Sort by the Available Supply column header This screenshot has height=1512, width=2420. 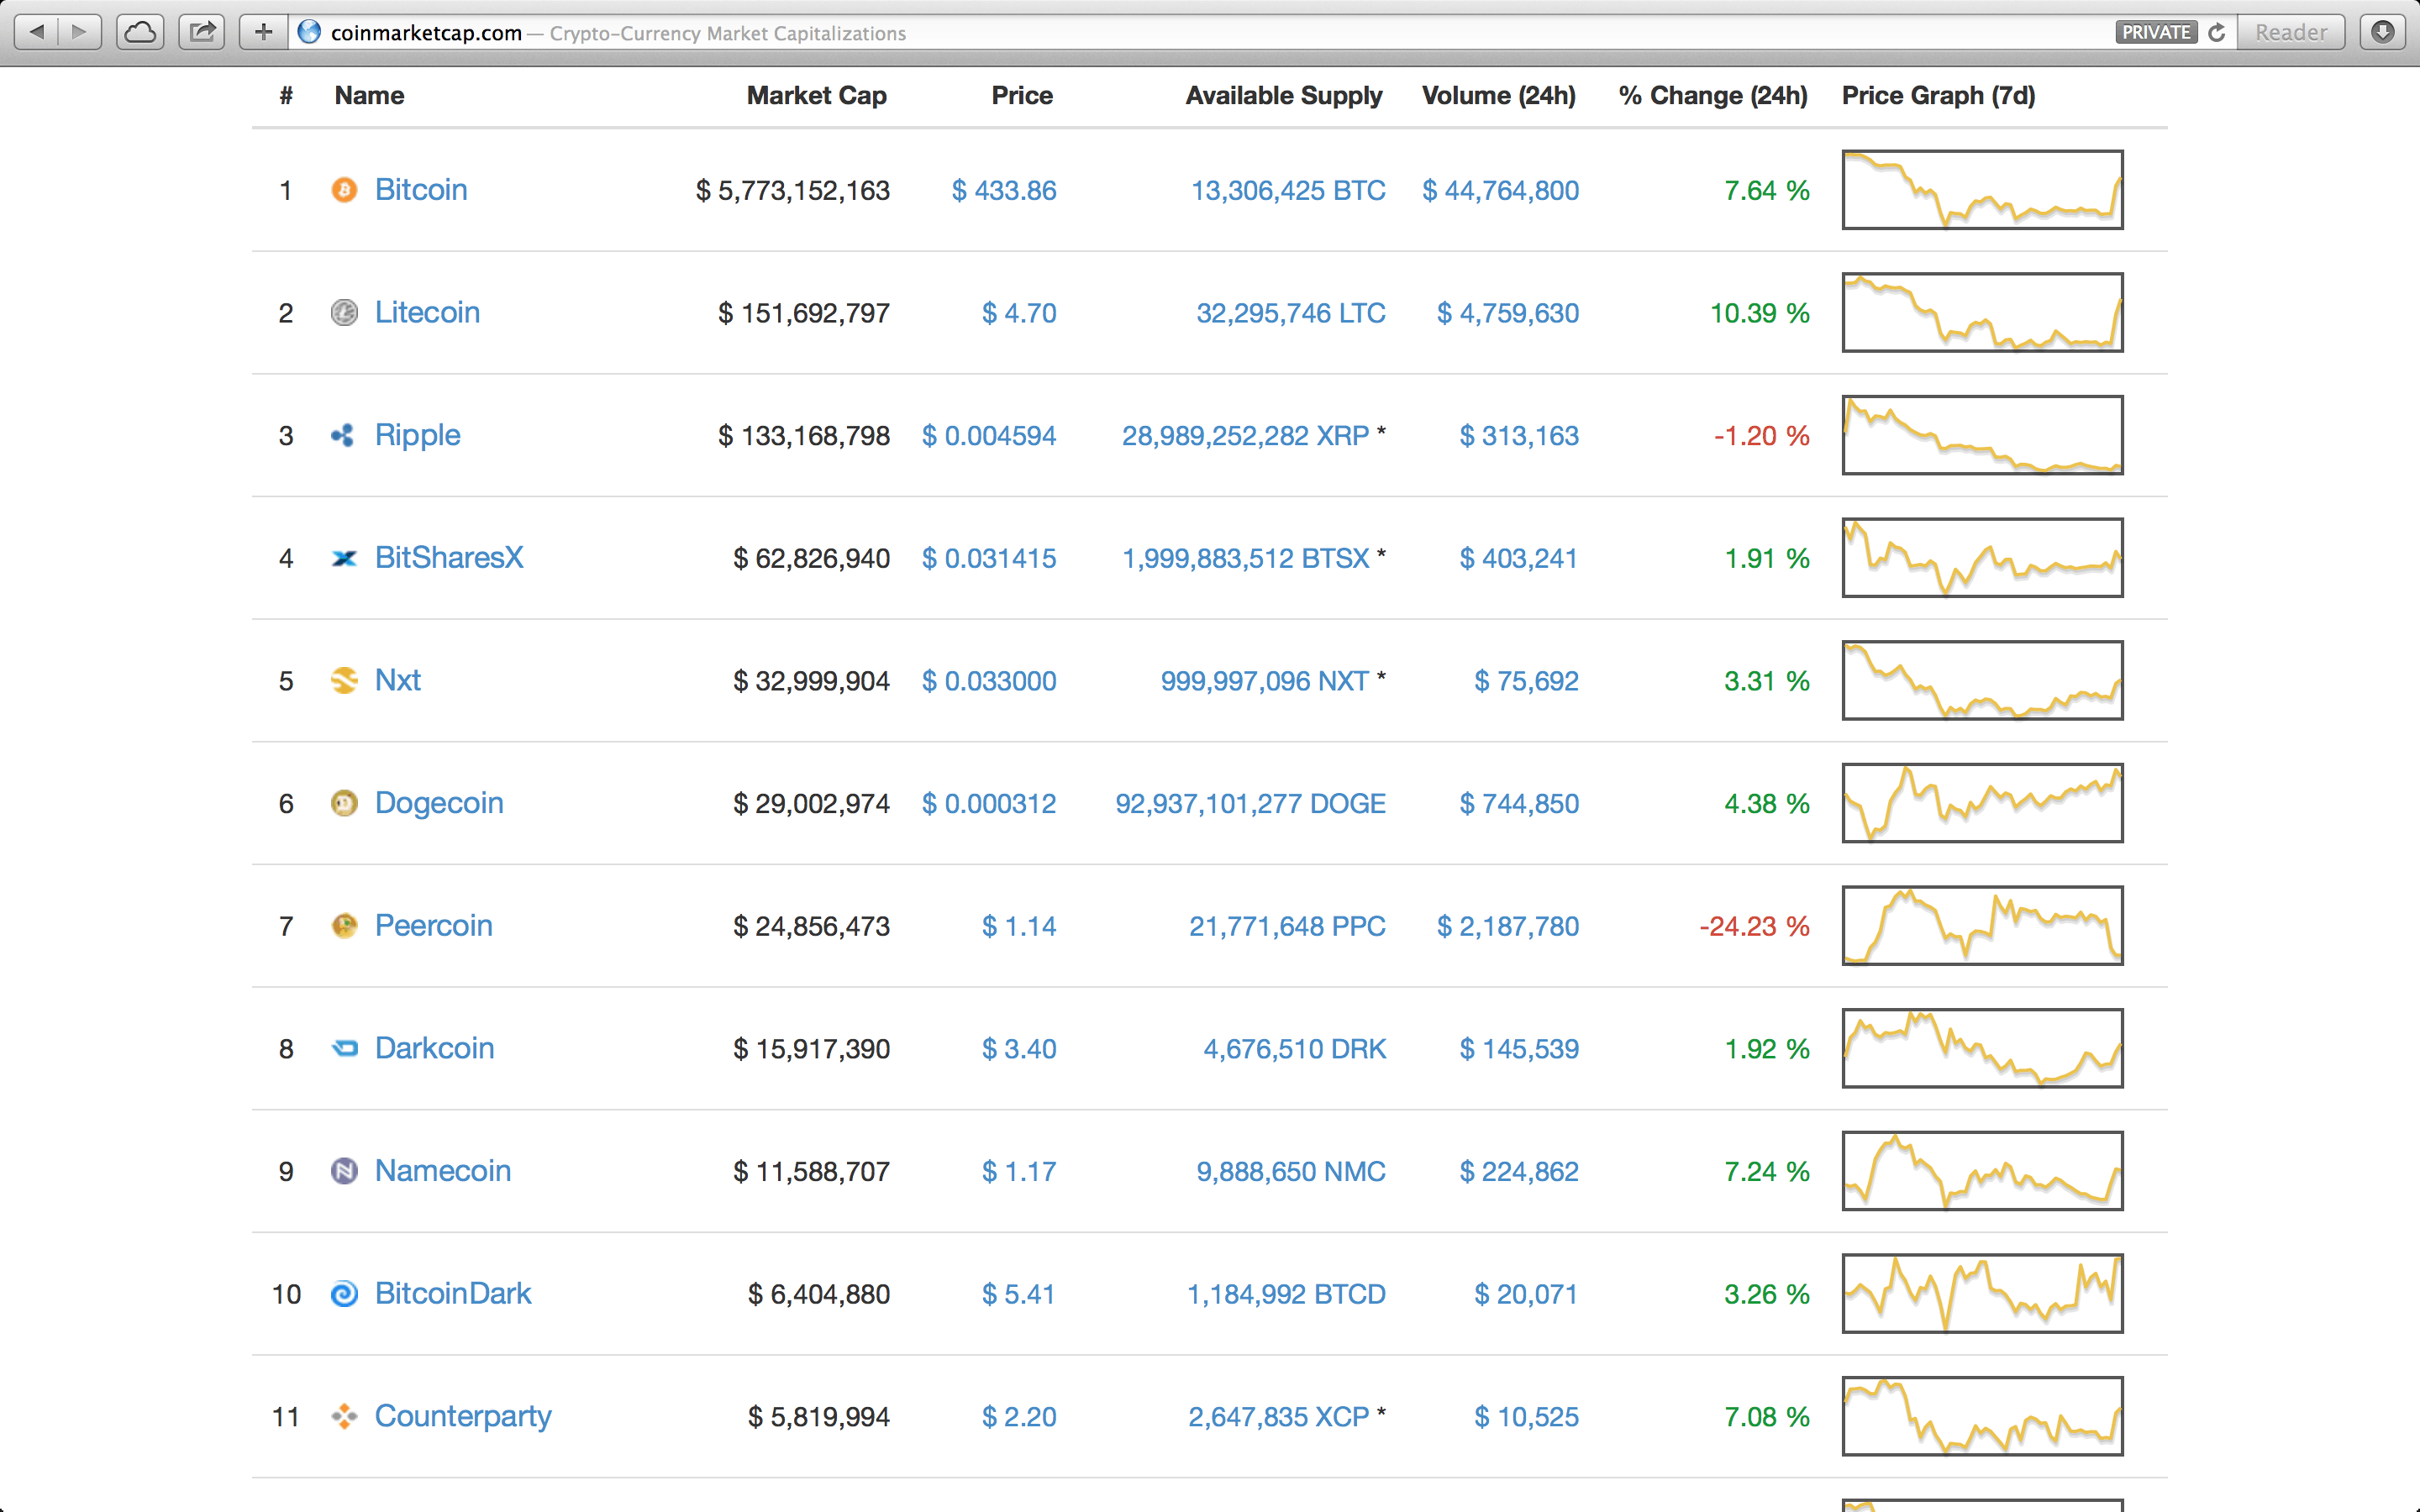(1284, 97)
